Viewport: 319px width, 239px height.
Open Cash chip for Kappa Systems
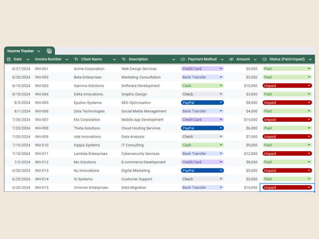(203, 145)
